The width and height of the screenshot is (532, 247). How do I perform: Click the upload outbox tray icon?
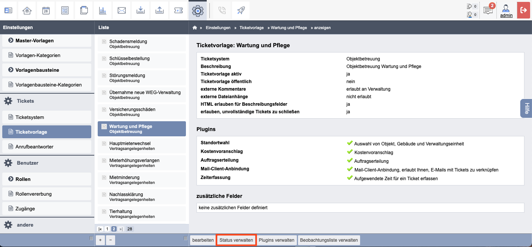point(159,10)
